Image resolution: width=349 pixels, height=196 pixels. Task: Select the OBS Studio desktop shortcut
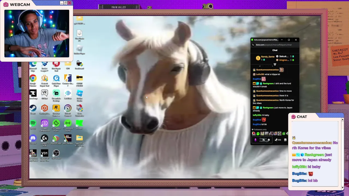click(x=56, y=155)
